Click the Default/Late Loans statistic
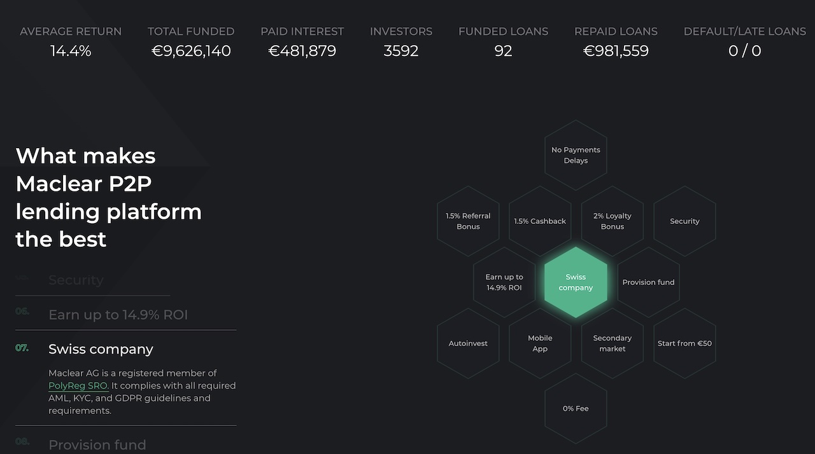Screen dimensions: 815x454 tap(744, 41)
